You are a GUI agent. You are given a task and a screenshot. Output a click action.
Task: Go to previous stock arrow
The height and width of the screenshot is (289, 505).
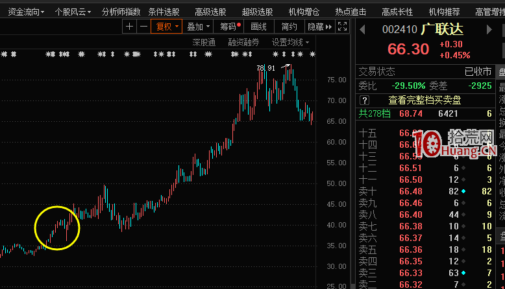click(x=363, y=30)
